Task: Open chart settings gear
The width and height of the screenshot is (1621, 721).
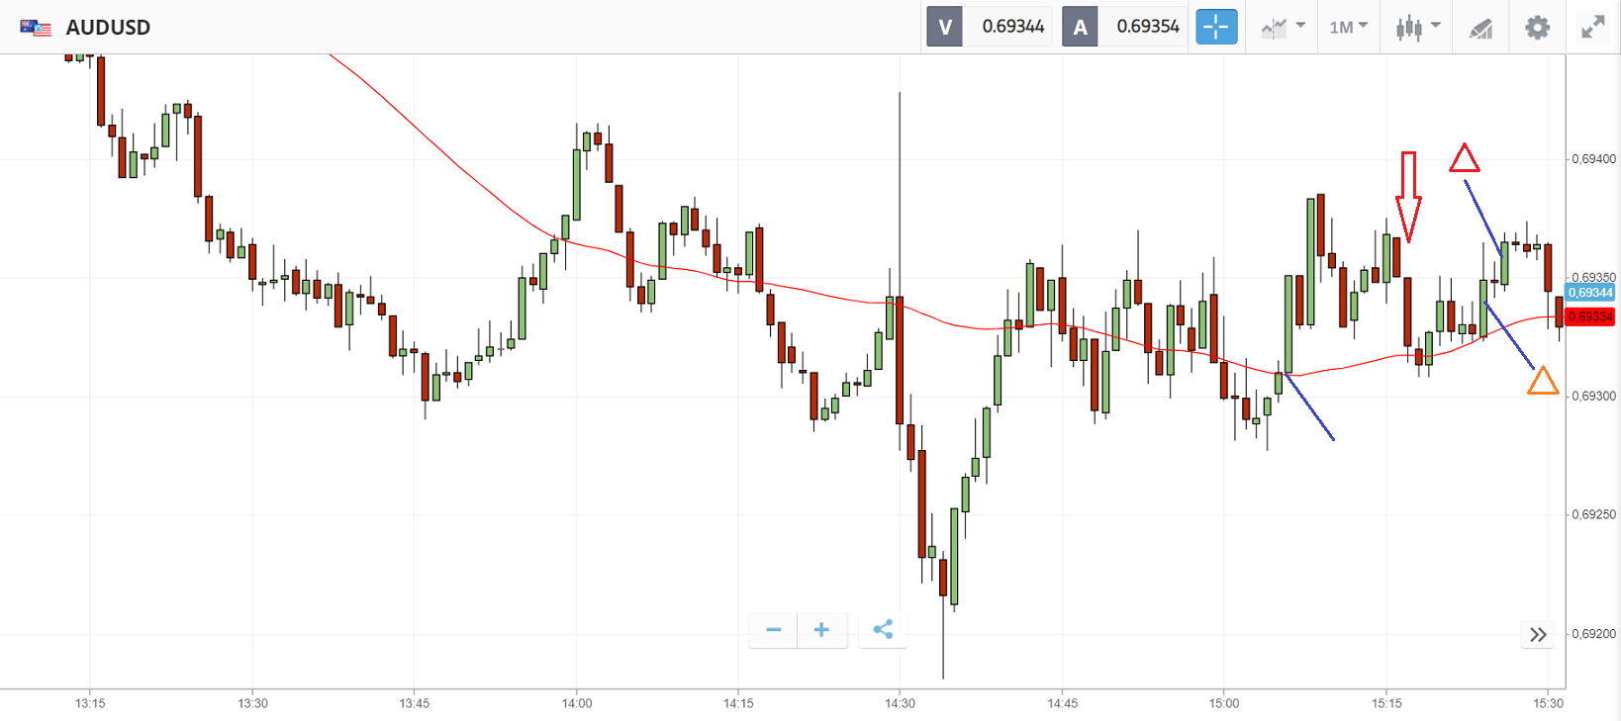Action: coord(1537,28)
